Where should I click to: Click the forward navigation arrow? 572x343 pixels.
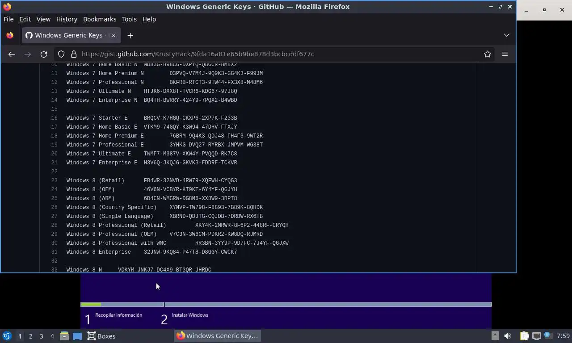(28, 54)
